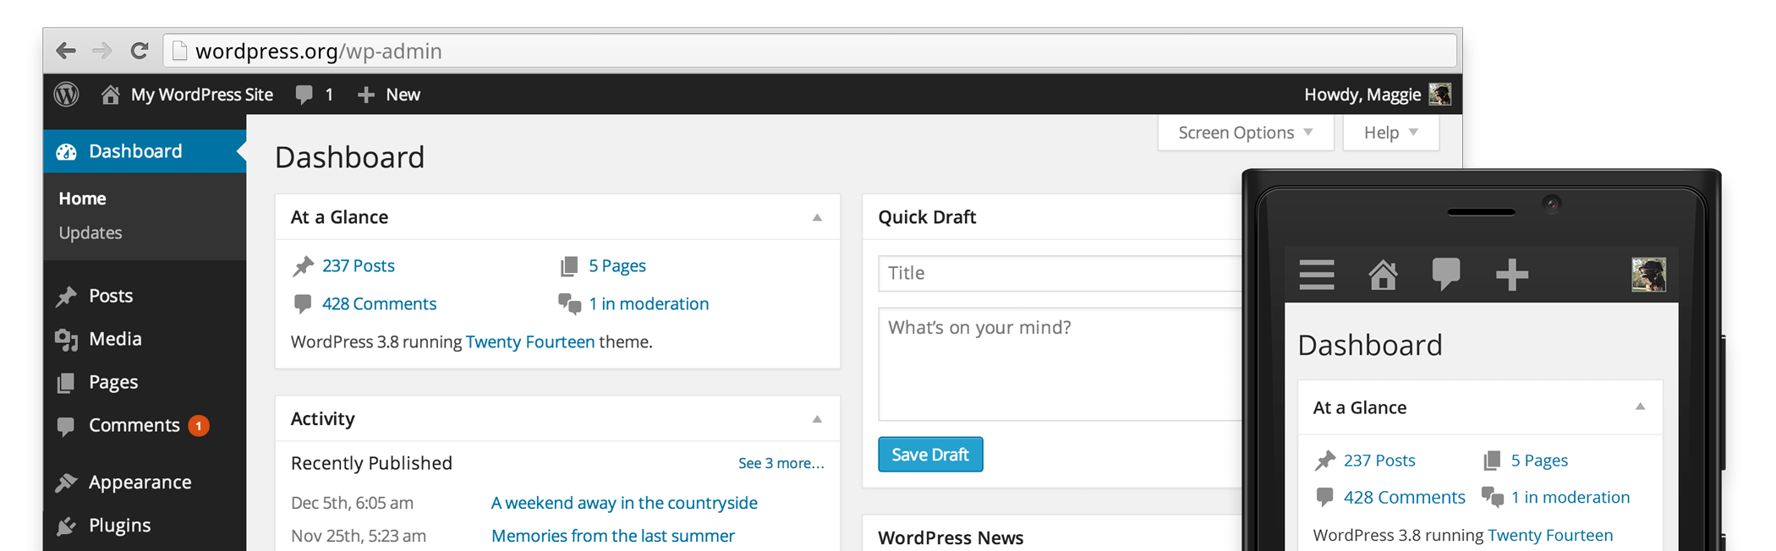Viewport: 1776px width, 551px height.
Task: Open A weekend away in the countryside post
Action: click(x=624, y=503)
